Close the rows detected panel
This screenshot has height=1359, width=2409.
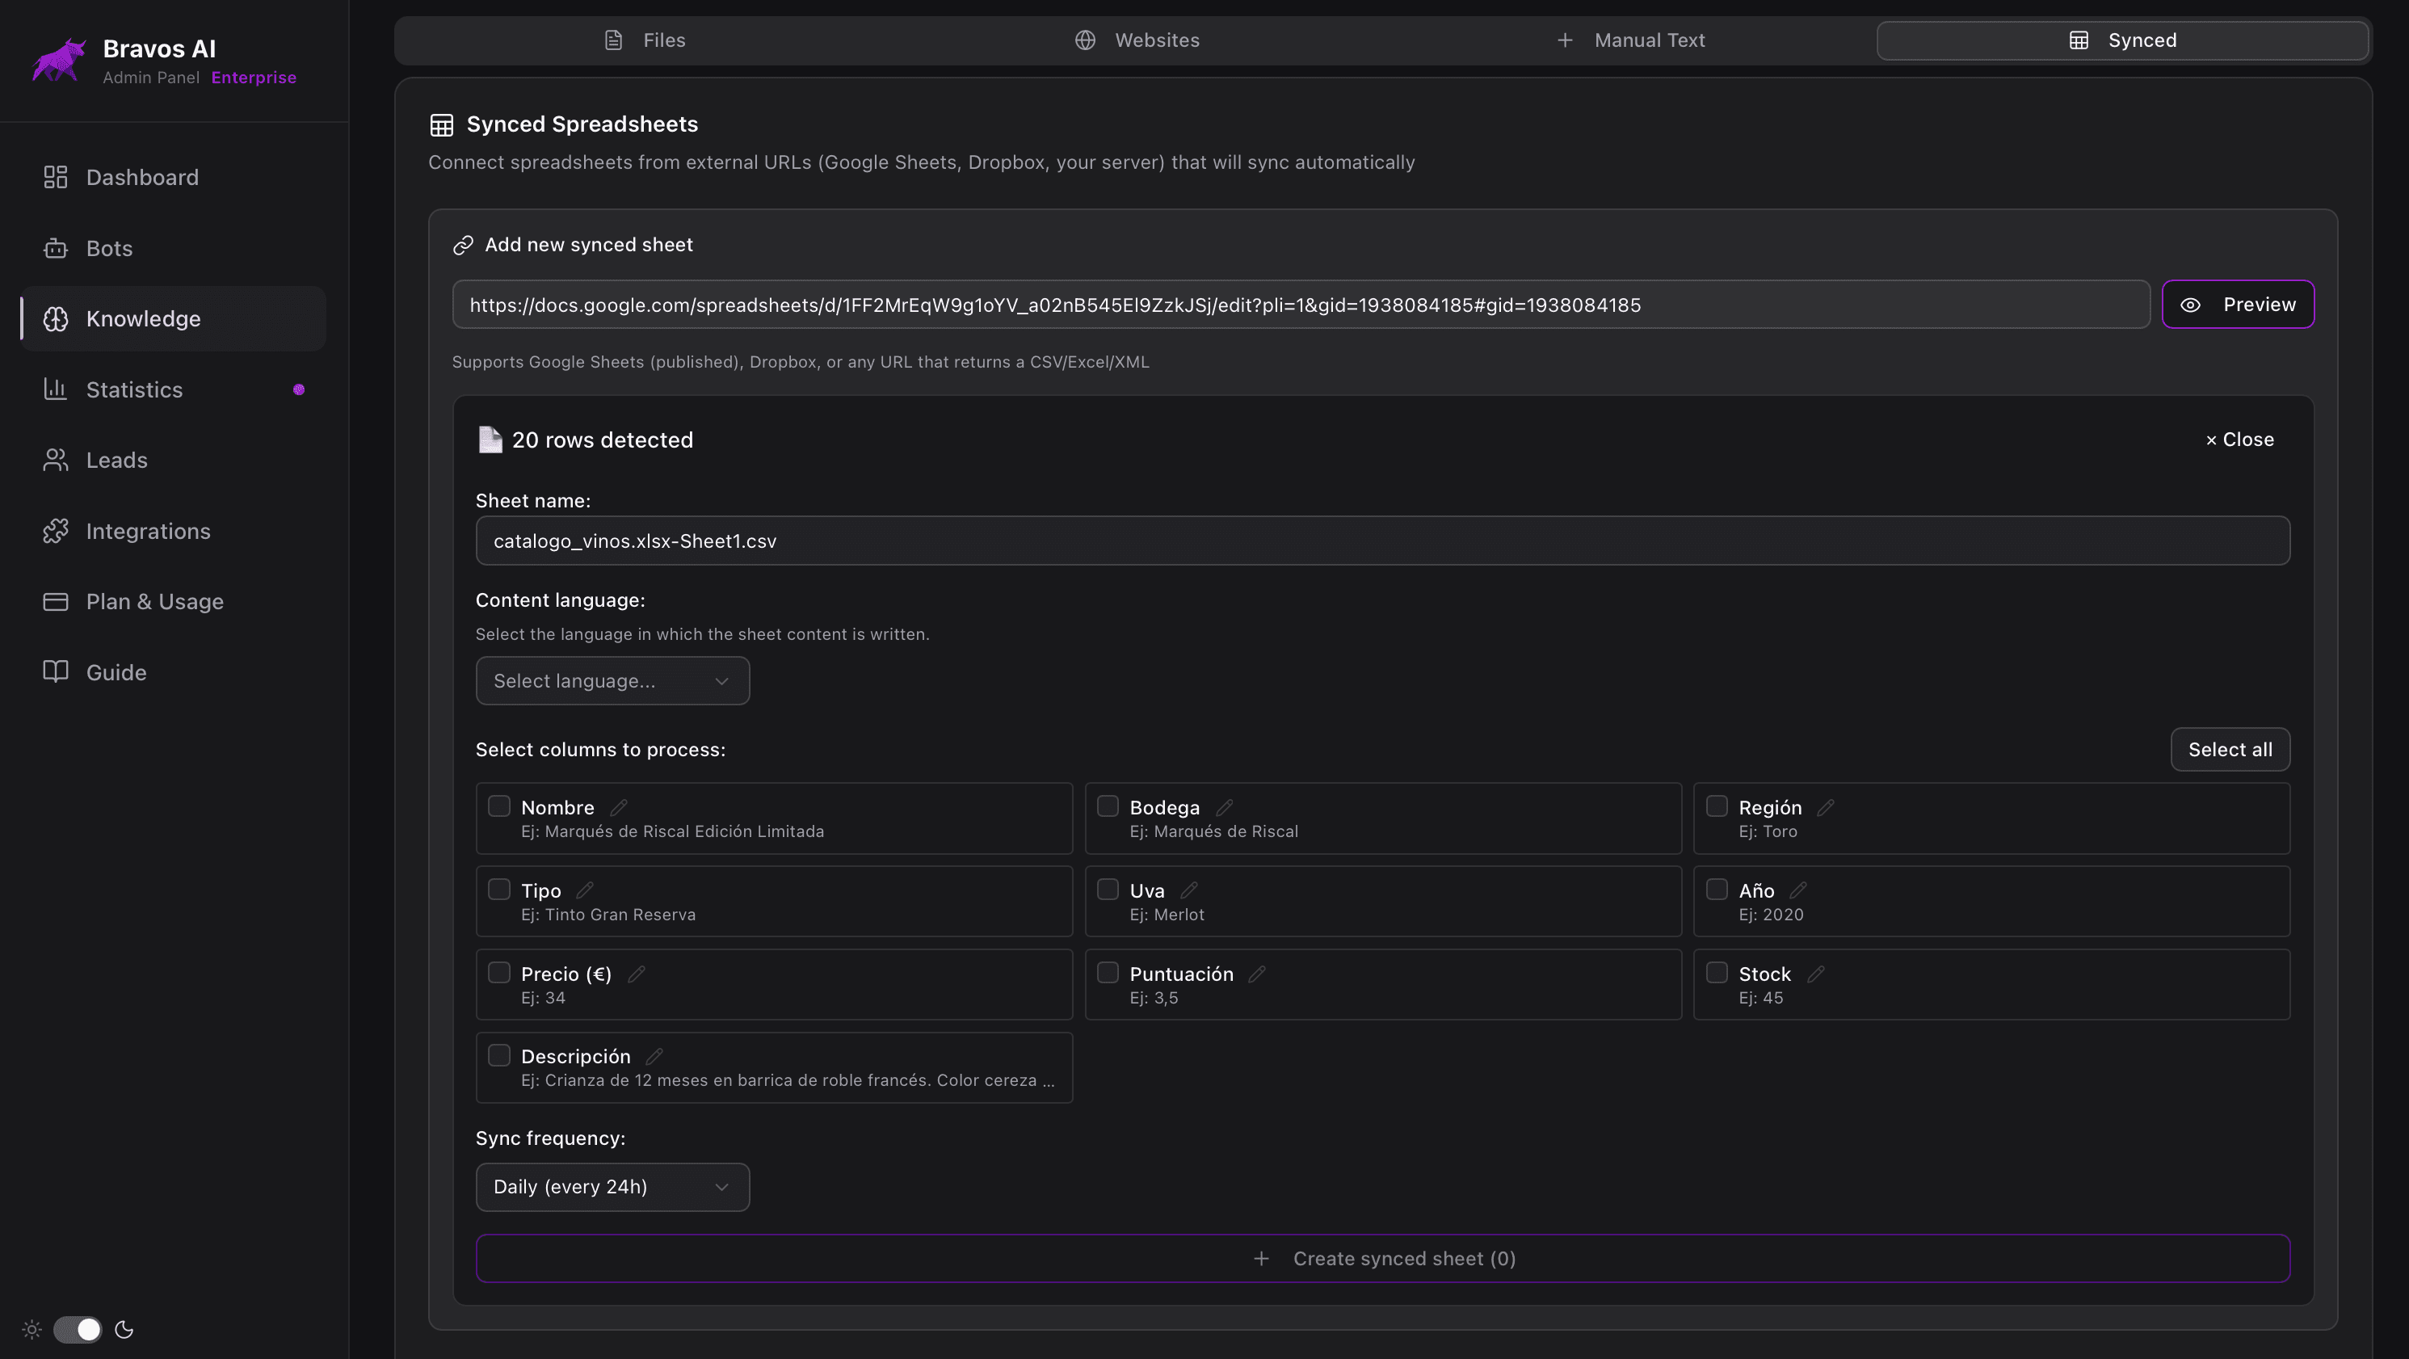coord(2239,440)
